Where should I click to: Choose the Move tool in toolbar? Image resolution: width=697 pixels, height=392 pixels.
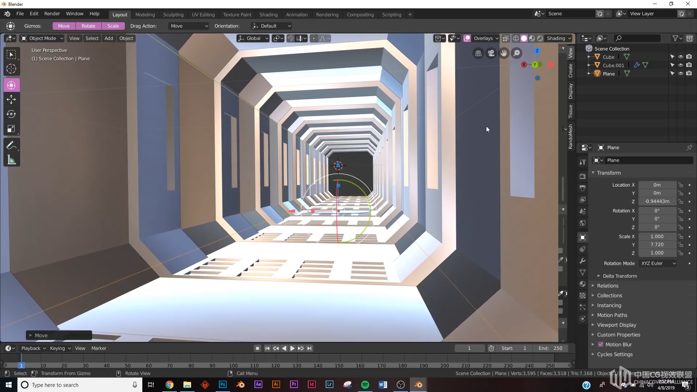point(12,99)
